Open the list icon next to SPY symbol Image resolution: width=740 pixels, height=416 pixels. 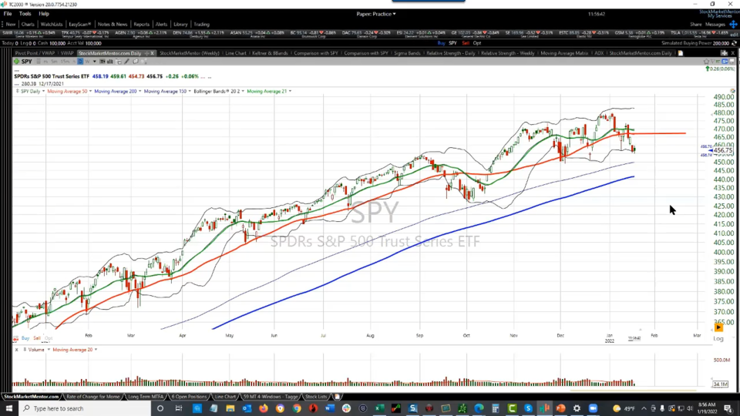(39, 62)
